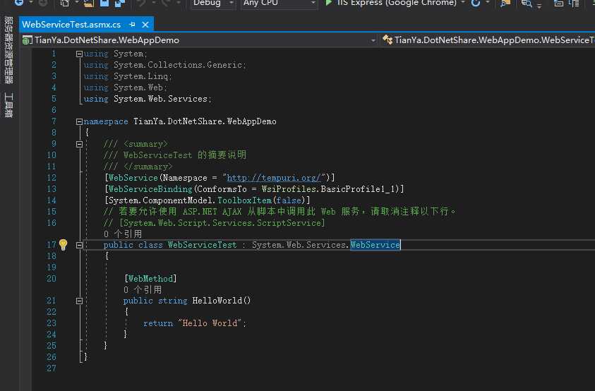Viewport: 595px width, 391px height.
Task: Open the Debug configuration dropdown
Action: pyautogui.click(x=213, y=3)
